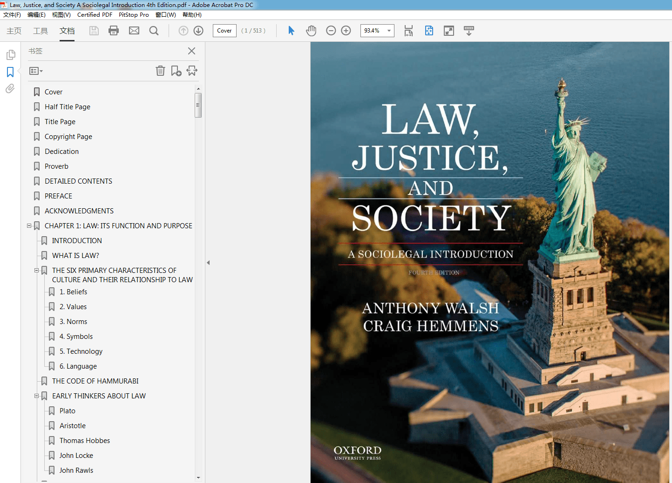
Task: Open the PitStop Pro menu
Action: coord(134,15)
